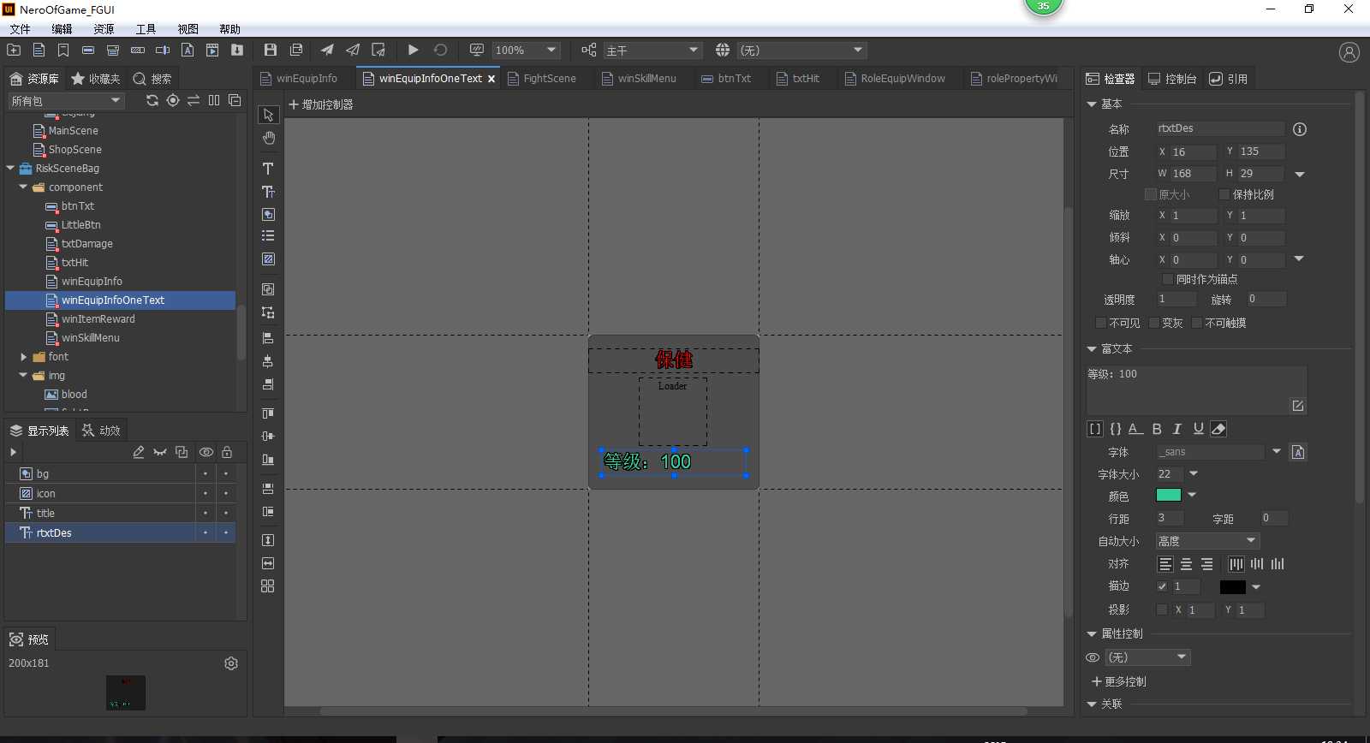The width and height of the screenshot is (1370, 743).
Task: Open the 主干 branch dropdown
Action: click(x=652, y=51)
